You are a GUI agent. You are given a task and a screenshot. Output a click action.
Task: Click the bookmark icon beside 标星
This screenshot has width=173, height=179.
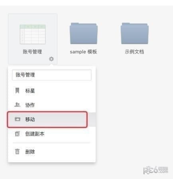[x=17, y=90]
